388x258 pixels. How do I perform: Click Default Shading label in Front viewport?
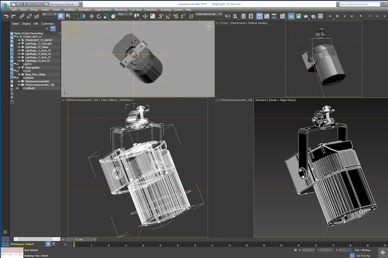pos(258,23)
